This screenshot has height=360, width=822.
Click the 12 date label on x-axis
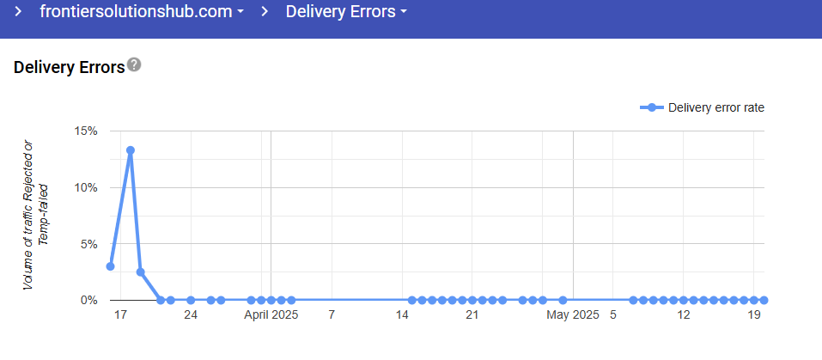(x=683, y=315)
